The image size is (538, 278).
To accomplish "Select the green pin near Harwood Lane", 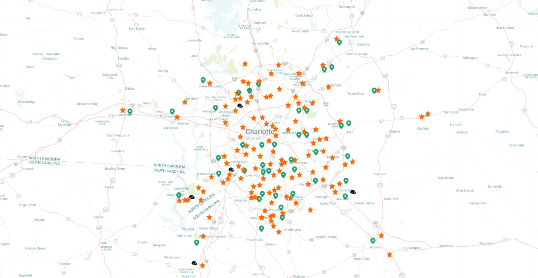I will 203,80.
